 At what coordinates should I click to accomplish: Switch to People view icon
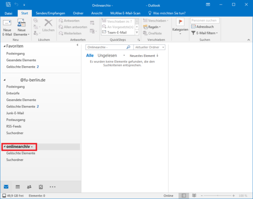[29, 187]
